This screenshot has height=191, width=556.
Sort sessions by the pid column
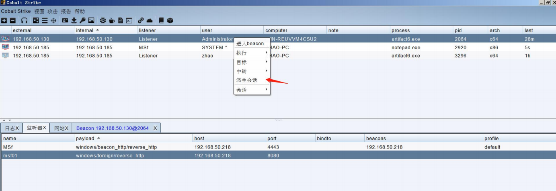point(470,30)
